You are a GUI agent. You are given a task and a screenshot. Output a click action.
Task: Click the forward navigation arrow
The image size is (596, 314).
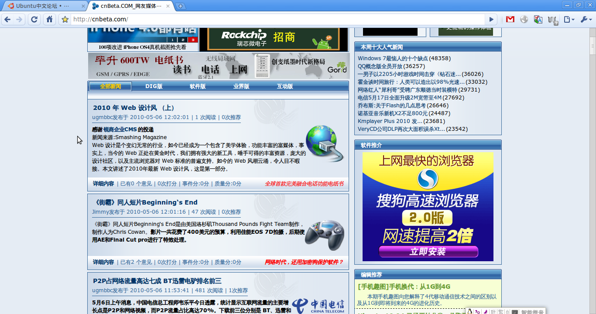tap(19, 19)
